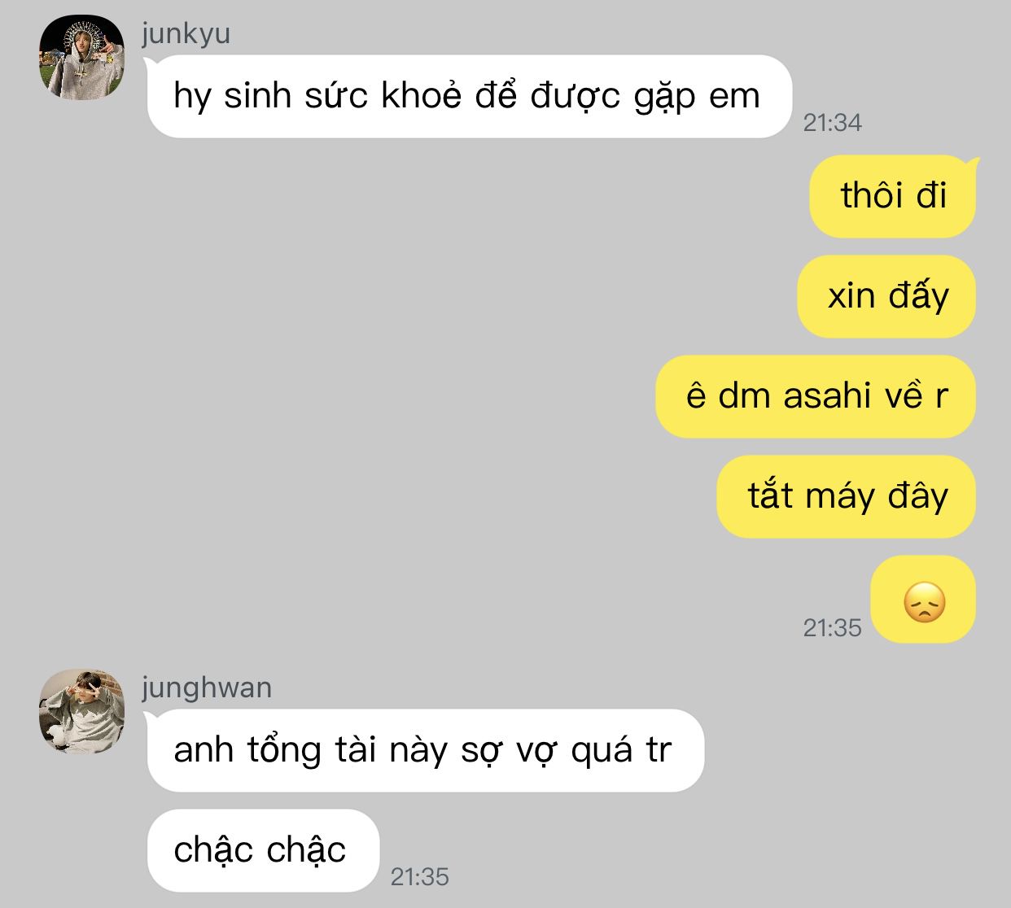Tap the sad face emoji message
1011x908 pixels.
click(923, 599)
